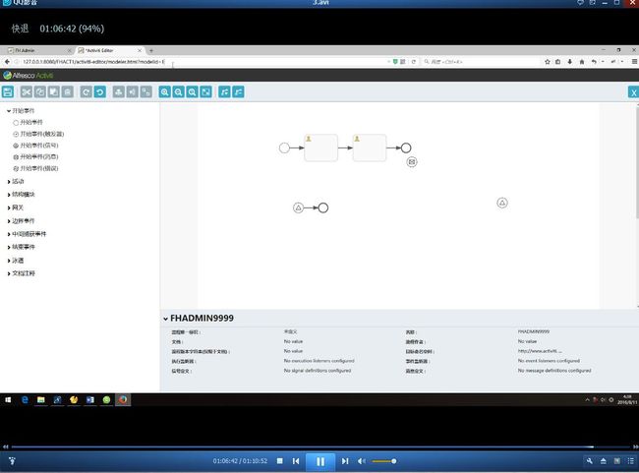Click the Save model toolbar icon
This screenshot has height=473, width=639.
pyautogui.click(x=8, y=91)
